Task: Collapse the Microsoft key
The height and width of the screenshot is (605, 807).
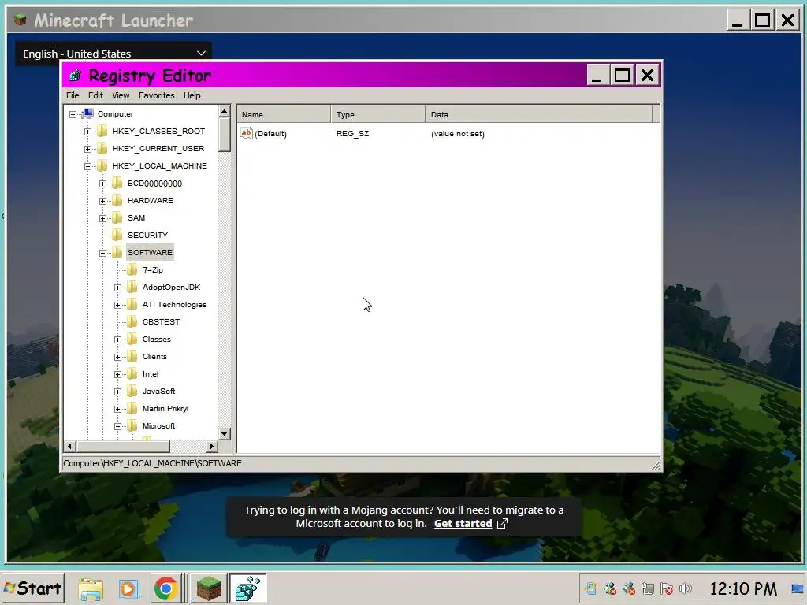Action: 118,426
